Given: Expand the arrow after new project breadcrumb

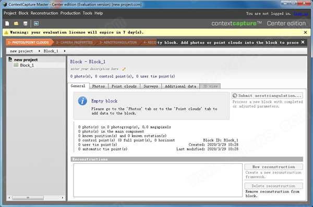Looking at the screenshot, I should tap(39, 51).
